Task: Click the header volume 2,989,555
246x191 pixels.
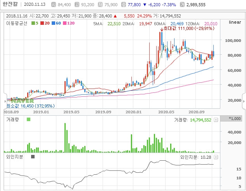Action: (x=196, y=5)
